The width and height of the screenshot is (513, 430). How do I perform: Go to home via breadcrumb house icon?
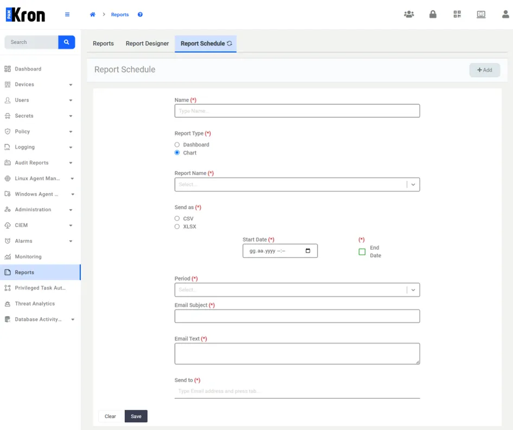[93, 15]
